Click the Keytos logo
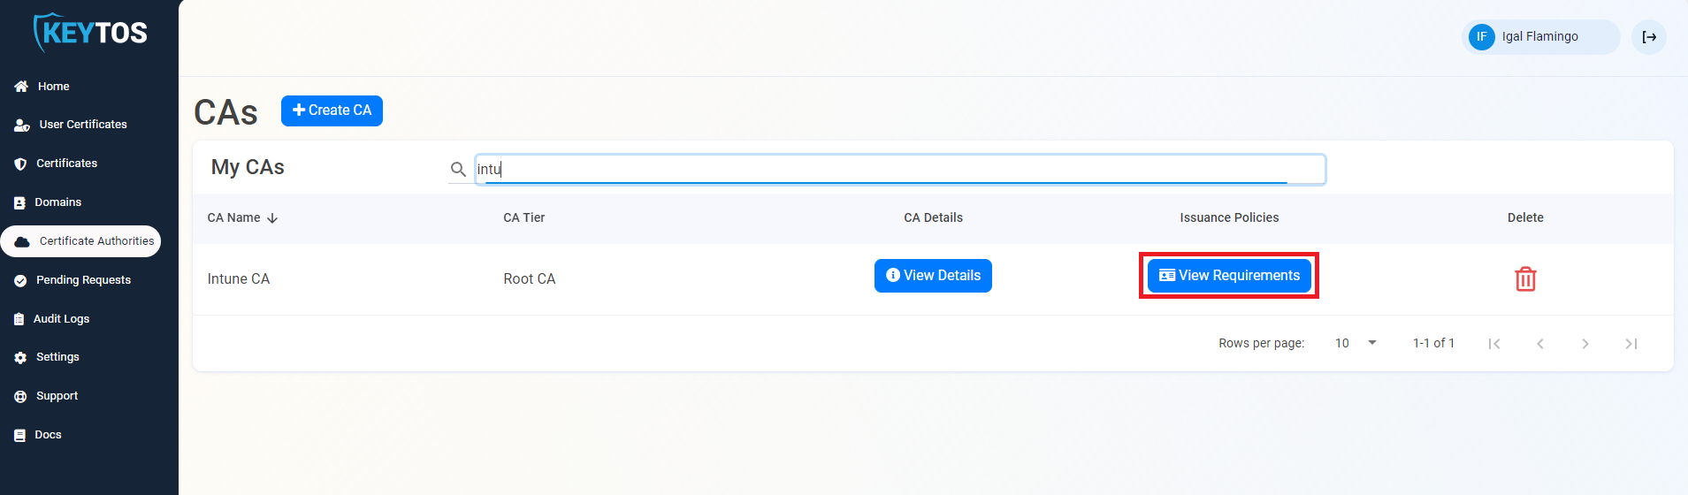The image size is (1688, 495). (x=90, y=33)
